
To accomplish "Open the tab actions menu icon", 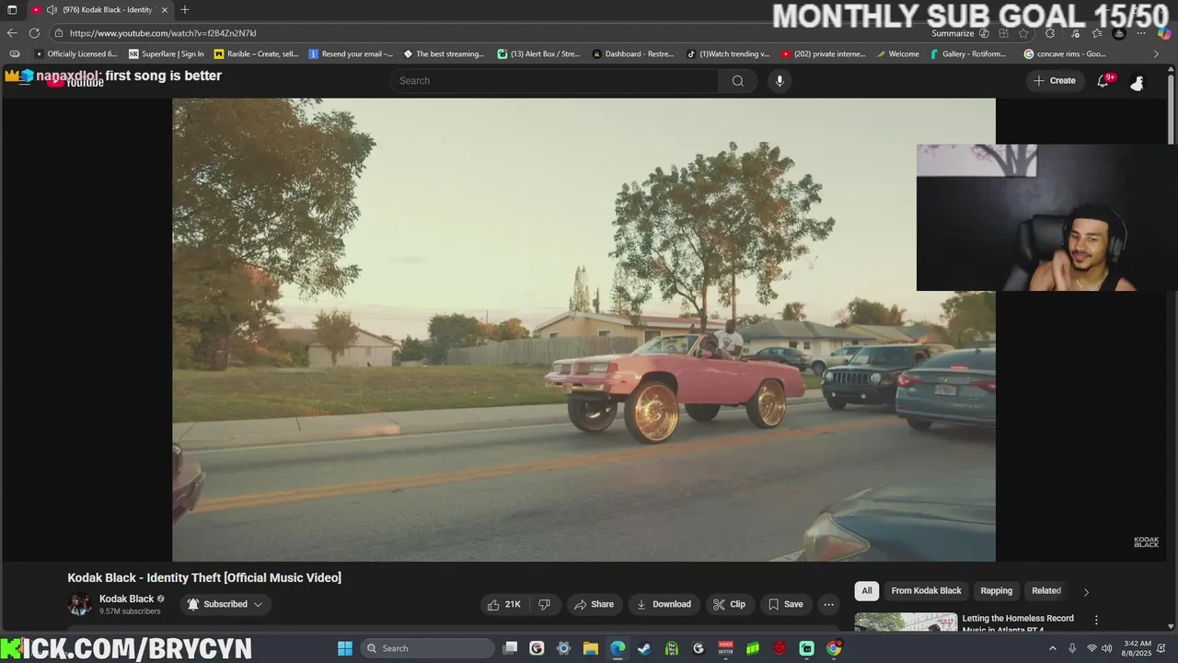I will [12, 9].
